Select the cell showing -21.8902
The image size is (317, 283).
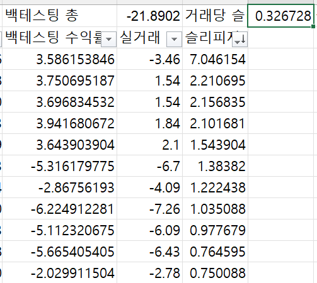(x=149, y=16)
